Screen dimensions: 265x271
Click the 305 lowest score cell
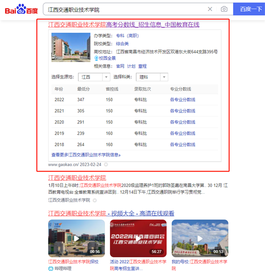81,111
